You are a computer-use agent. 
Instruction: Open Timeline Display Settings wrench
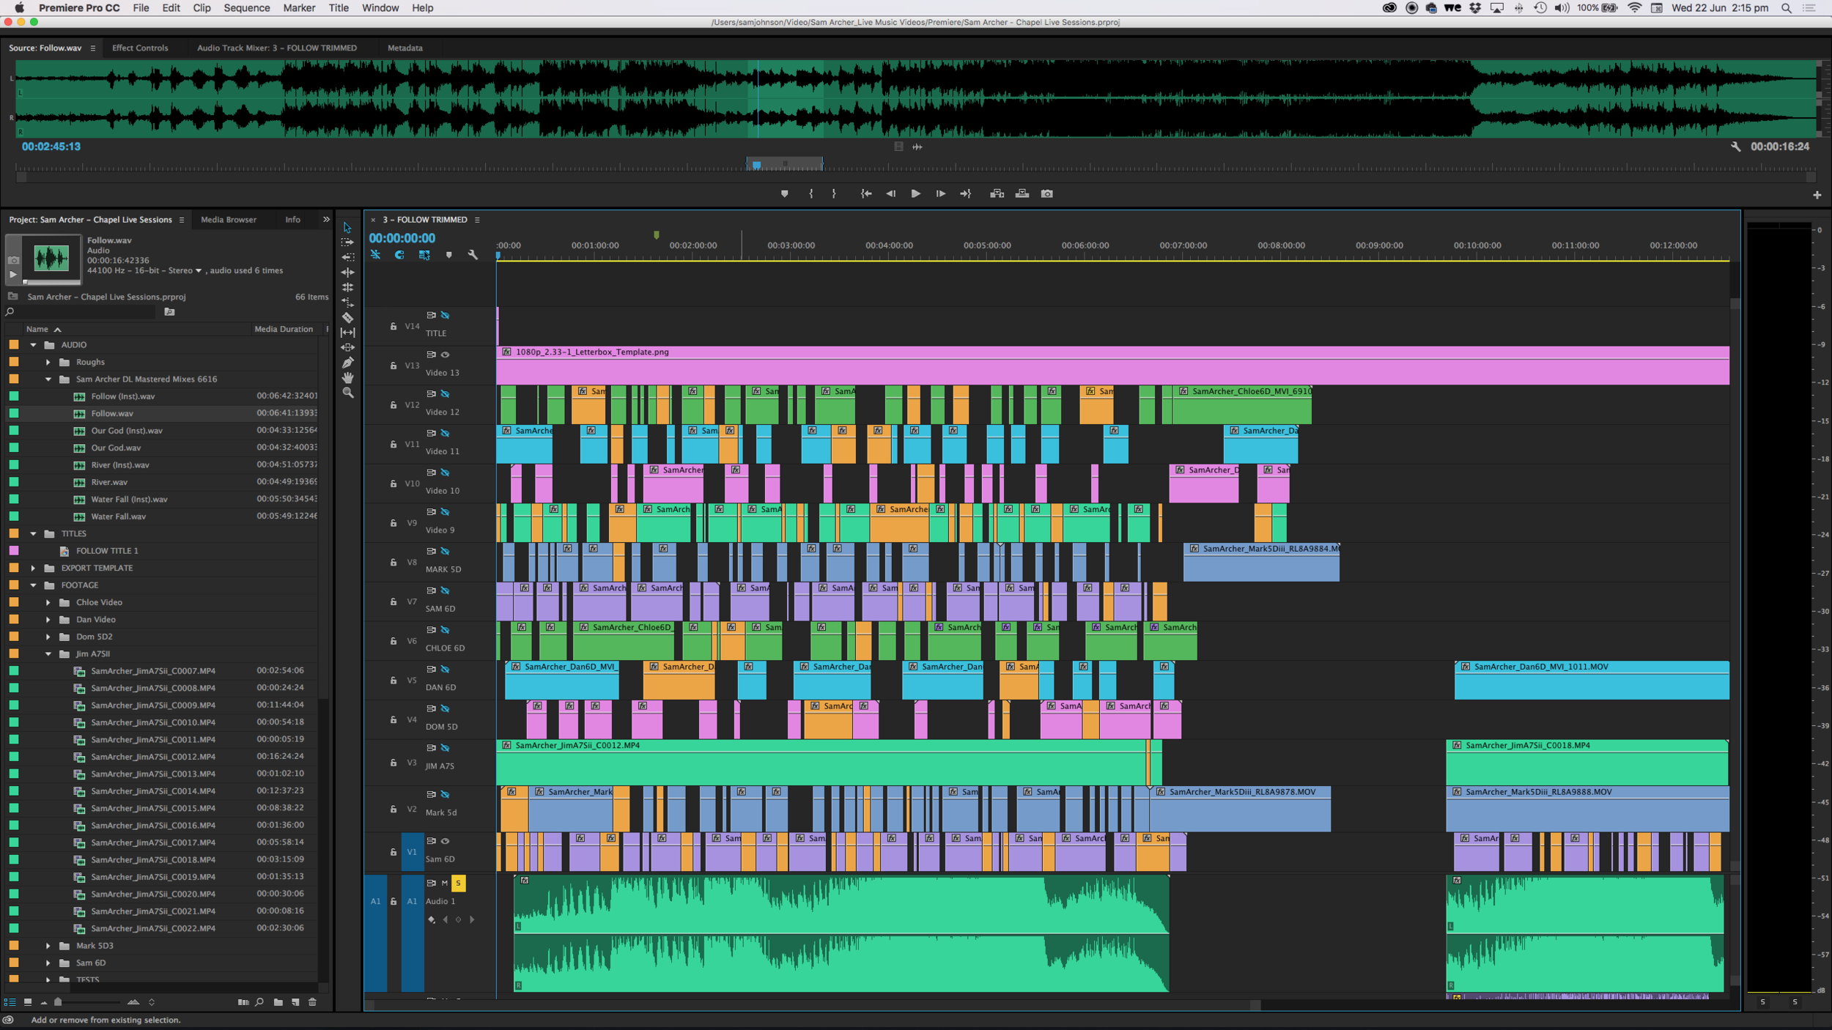click(473, 255)
